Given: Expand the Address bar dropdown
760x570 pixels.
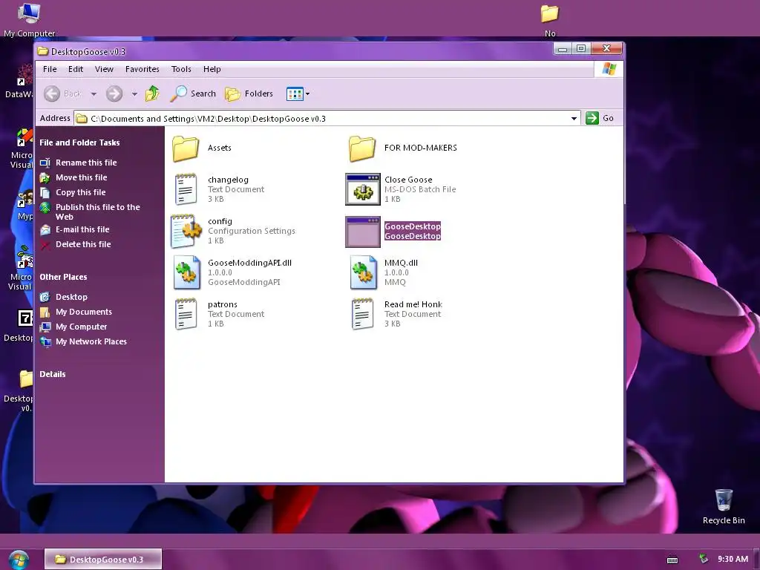Looking at the screenshot, I should pyautogui.click(x=574, y=118).
